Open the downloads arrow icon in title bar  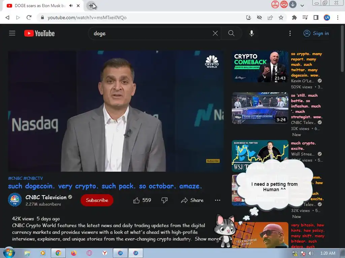293,4
